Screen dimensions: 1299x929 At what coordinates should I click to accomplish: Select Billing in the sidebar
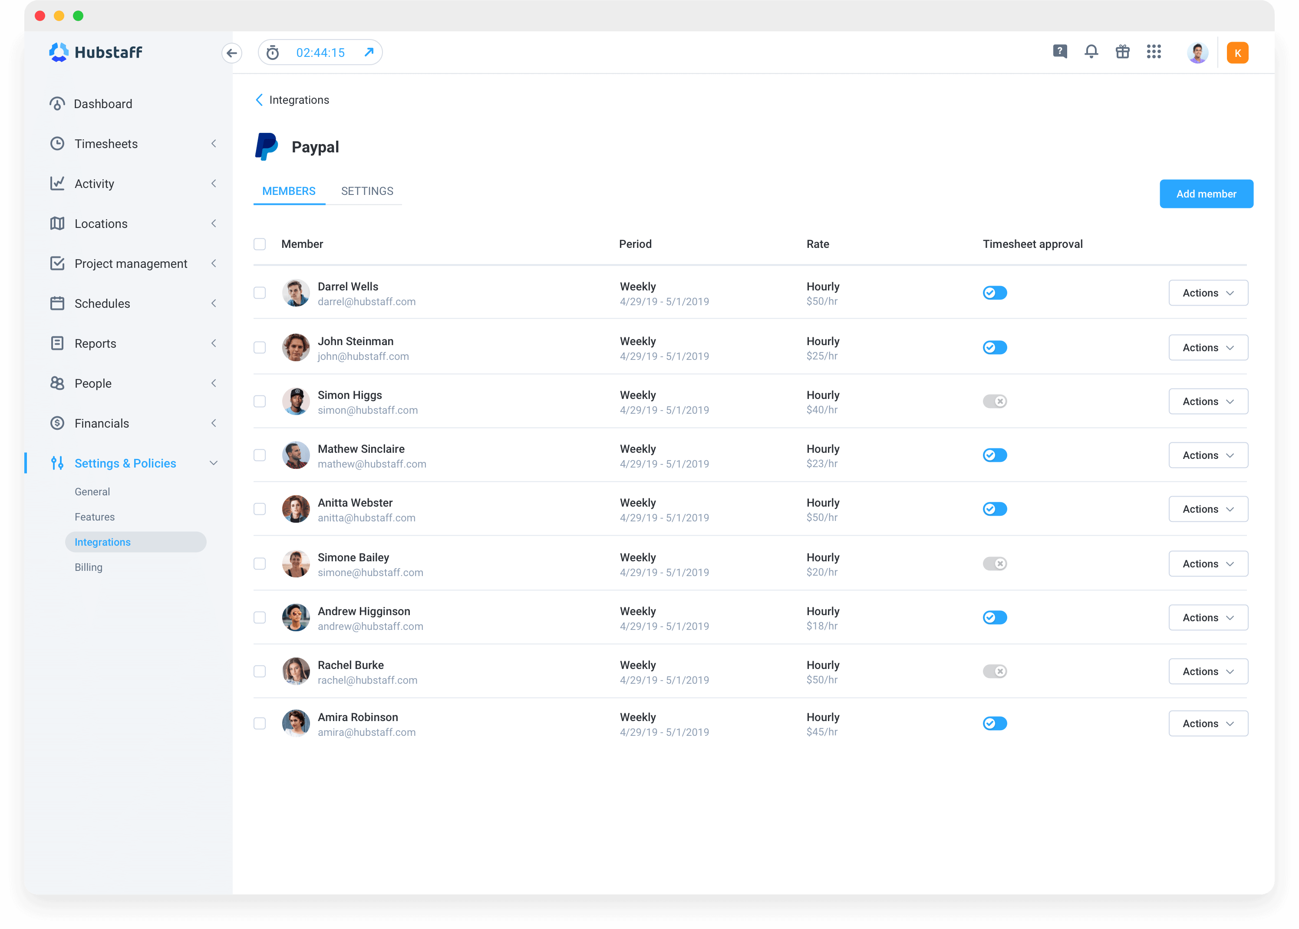pyautogui.click(x=88, y=567)
